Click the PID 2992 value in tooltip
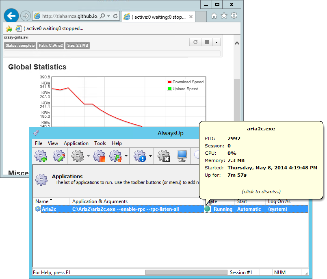Screen dimensions: 327x279 234,138
